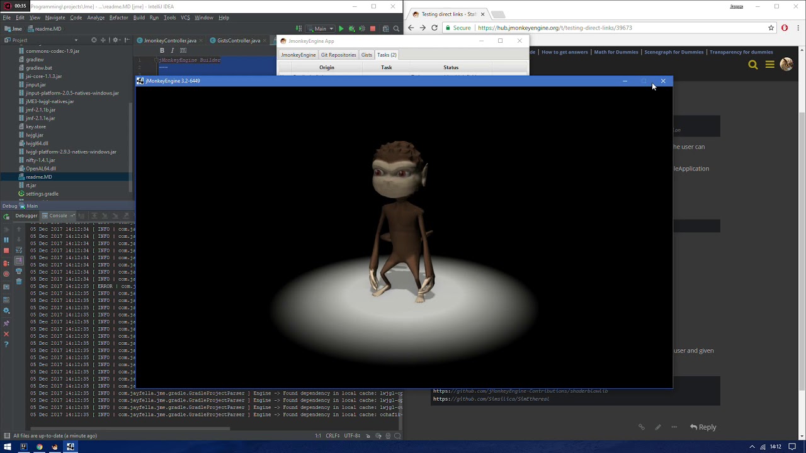Rerun Main in the Debug panel
This screenshot has width=806, height=453.
(x=6, y=216)
